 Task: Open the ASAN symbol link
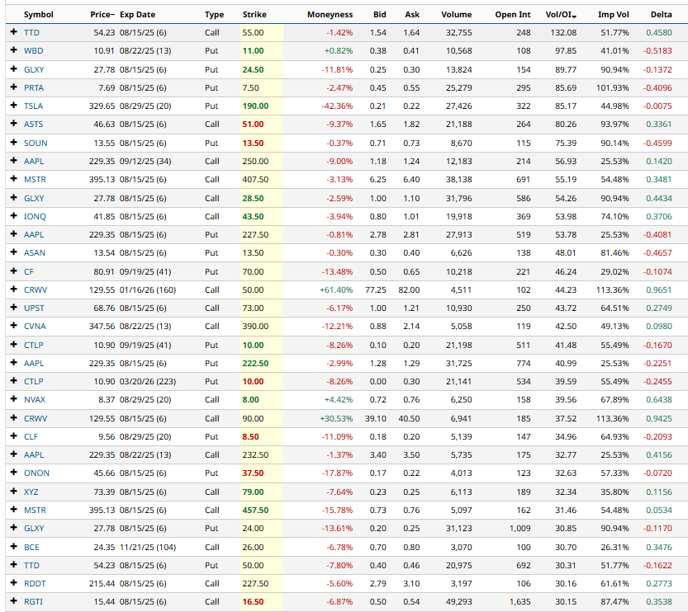[35, 252]
